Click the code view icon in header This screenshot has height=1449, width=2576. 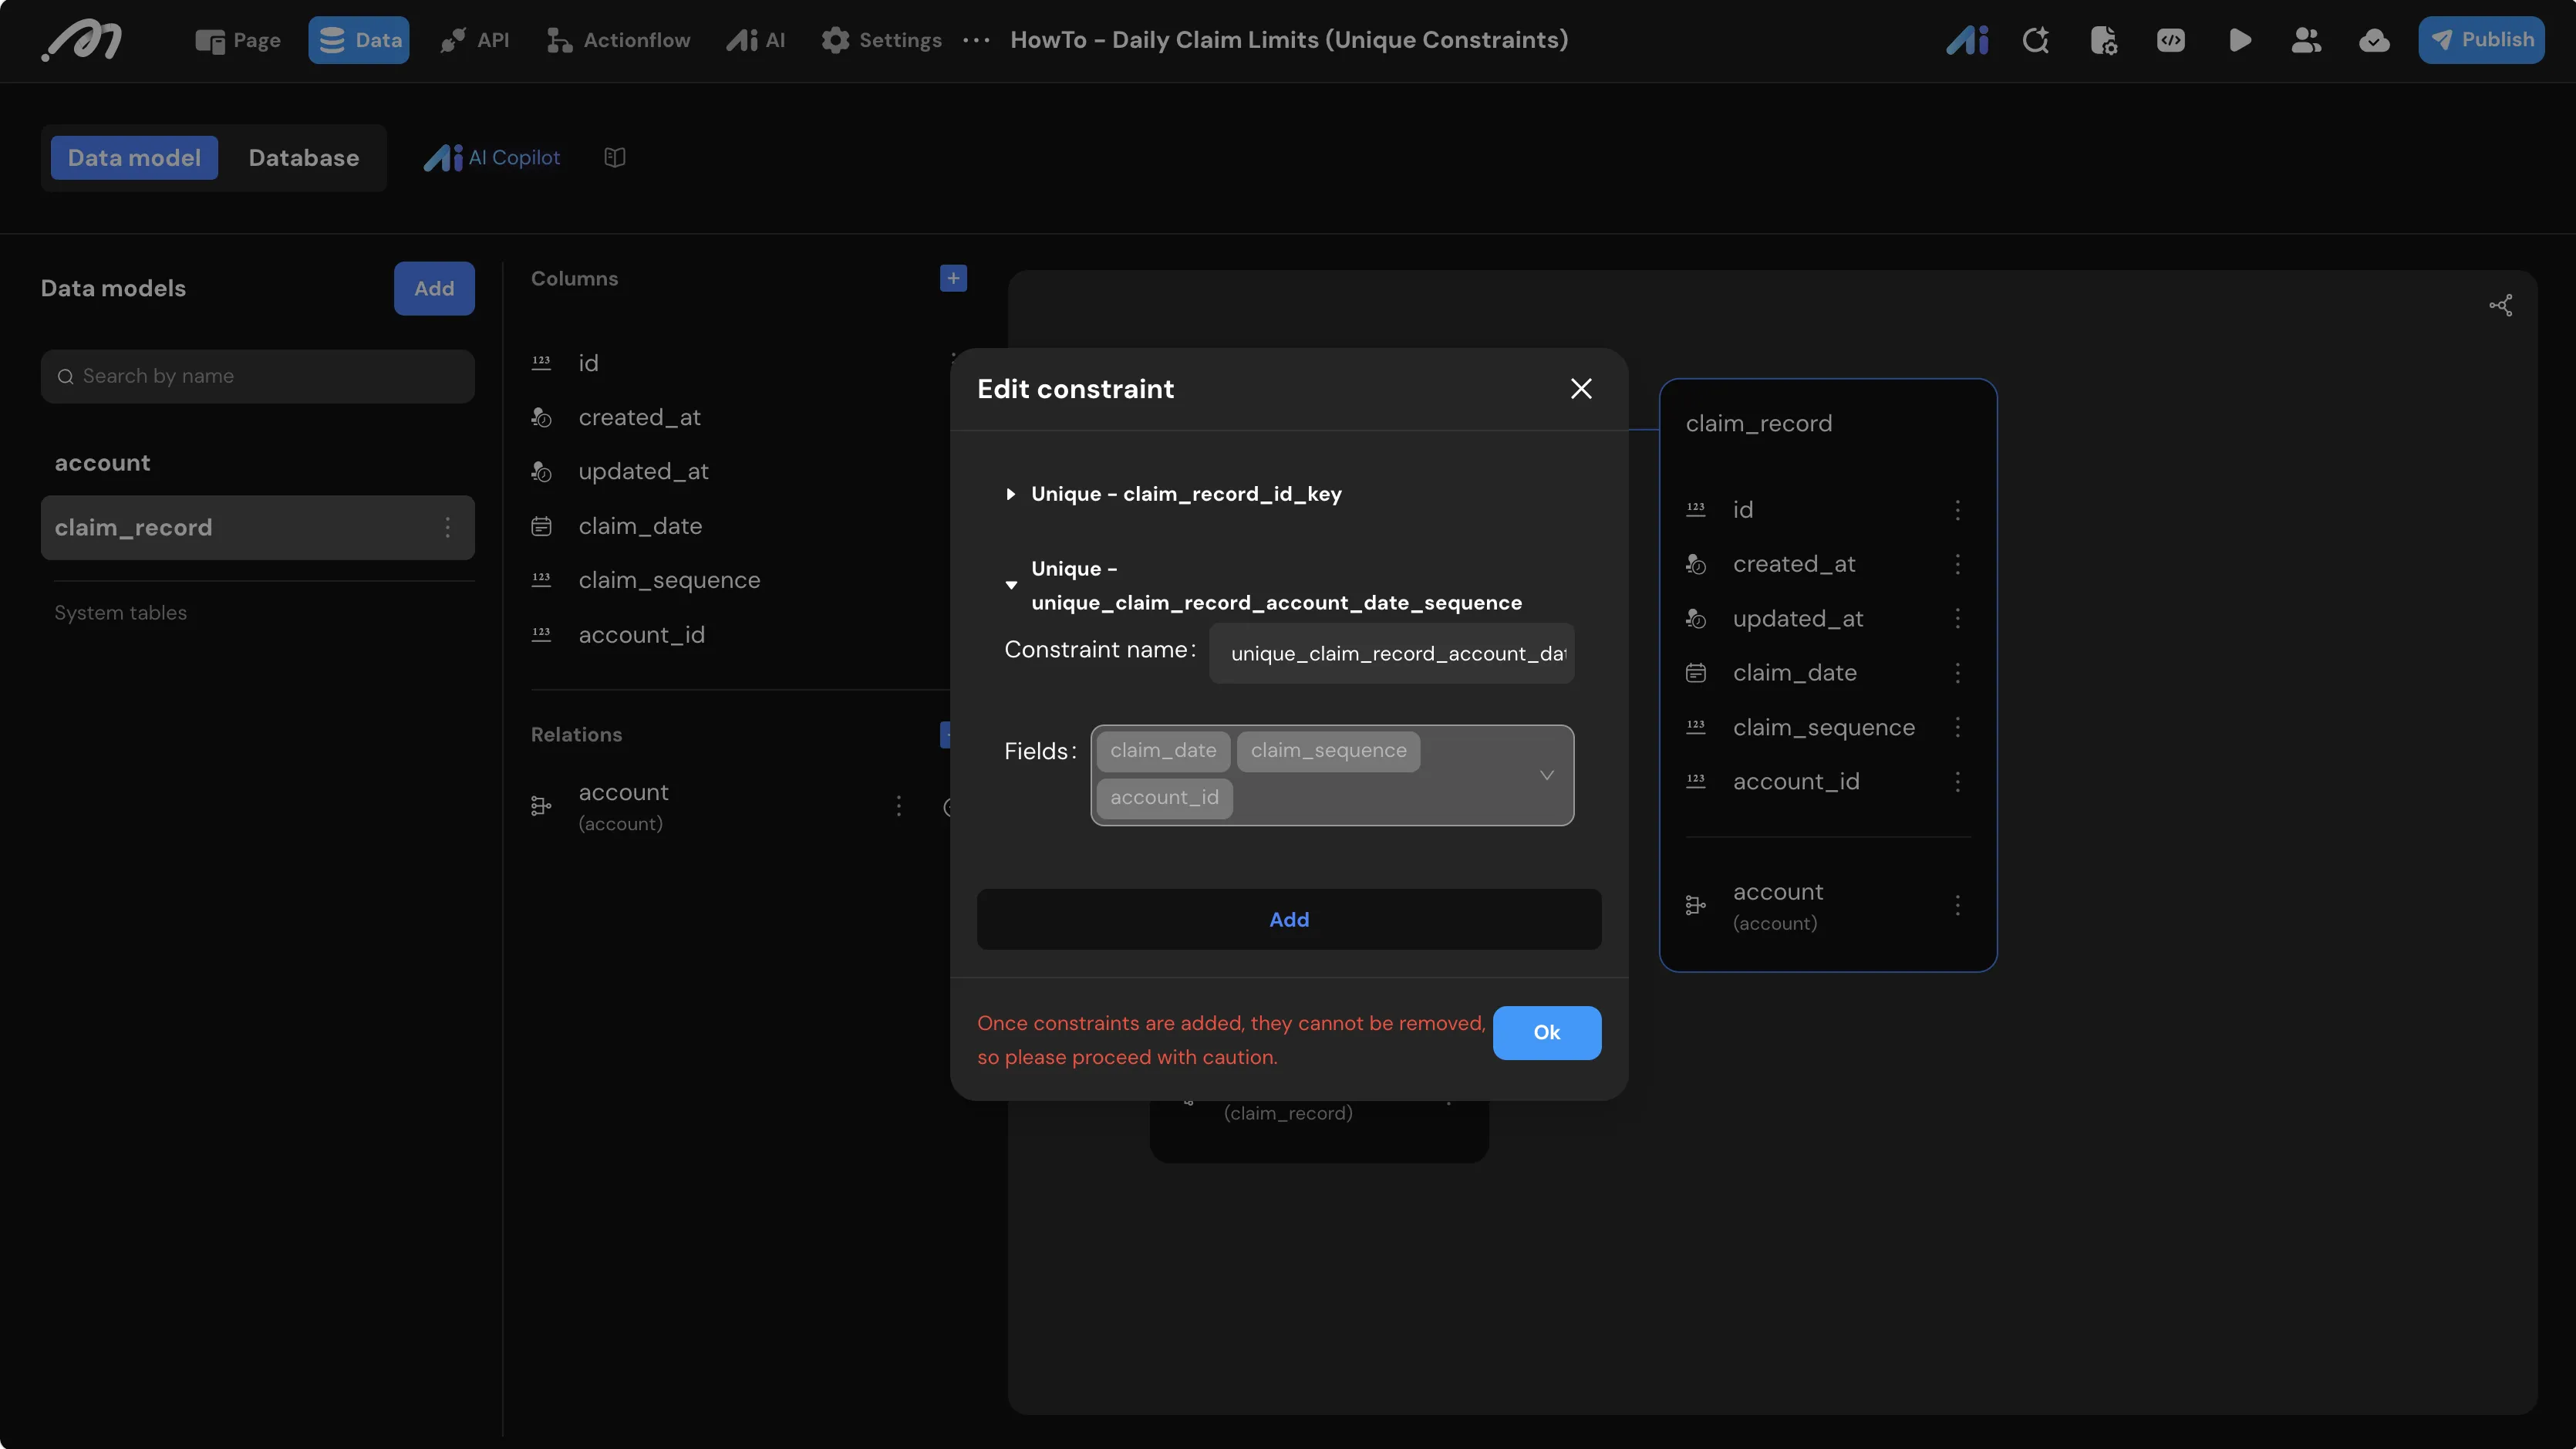tap(2171, 40)
